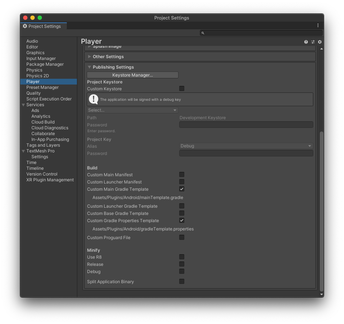Screen dimensions: 344x324
Task: Select In-App Purchasing under Services
Action: [x=50, y=139]
